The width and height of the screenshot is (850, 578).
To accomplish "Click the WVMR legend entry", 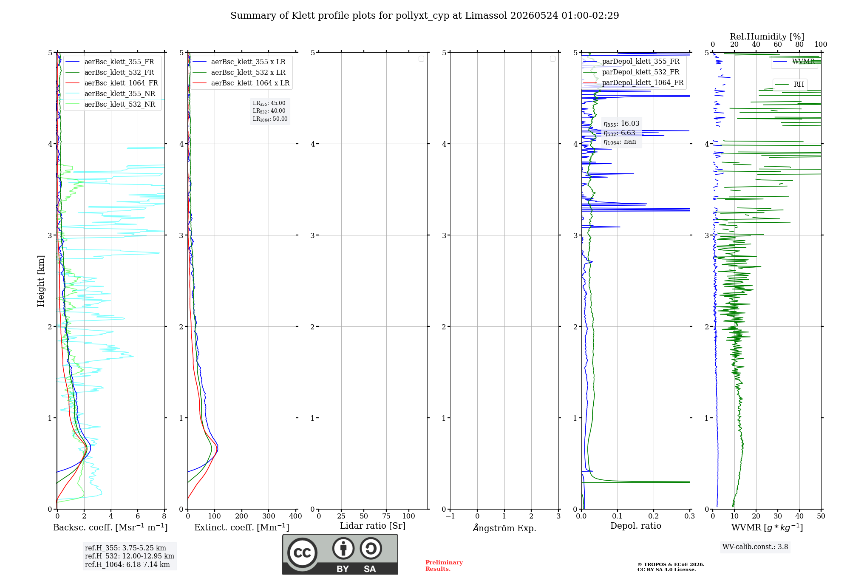I will [794, 62].
